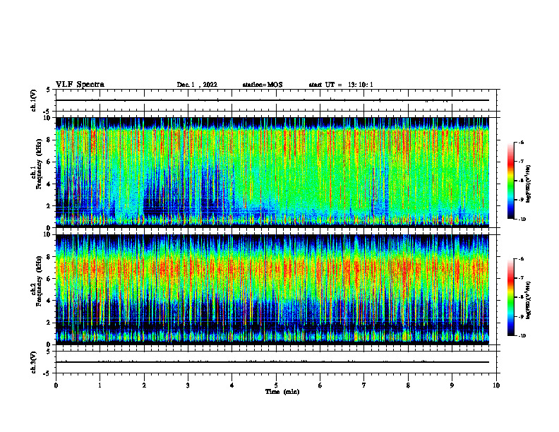Click the ch.1 spectrogram color bar
This screenshot has width=559, height=432.
point(511,181)
